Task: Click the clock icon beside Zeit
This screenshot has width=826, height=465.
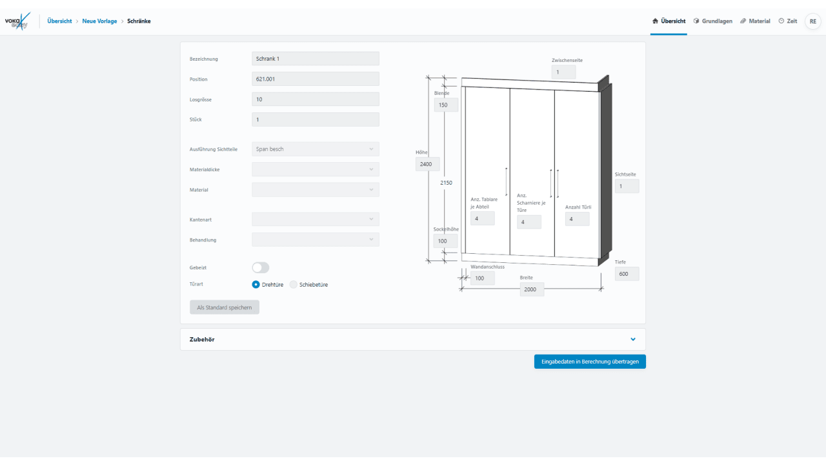Action: pos(781,21)
